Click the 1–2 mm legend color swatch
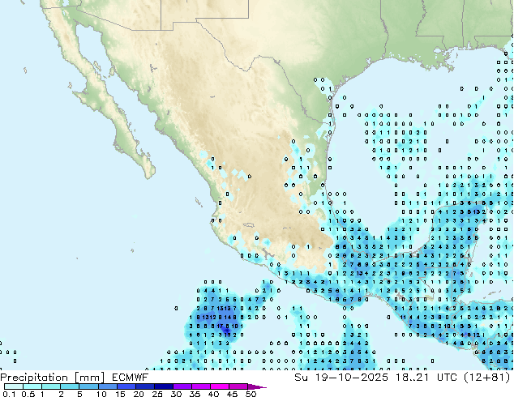Viewport: 514px width, 397px height. point(51,386)
